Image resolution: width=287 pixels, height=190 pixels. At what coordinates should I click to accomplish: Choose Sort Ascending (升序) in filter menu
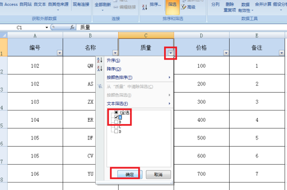pos(134,60)
